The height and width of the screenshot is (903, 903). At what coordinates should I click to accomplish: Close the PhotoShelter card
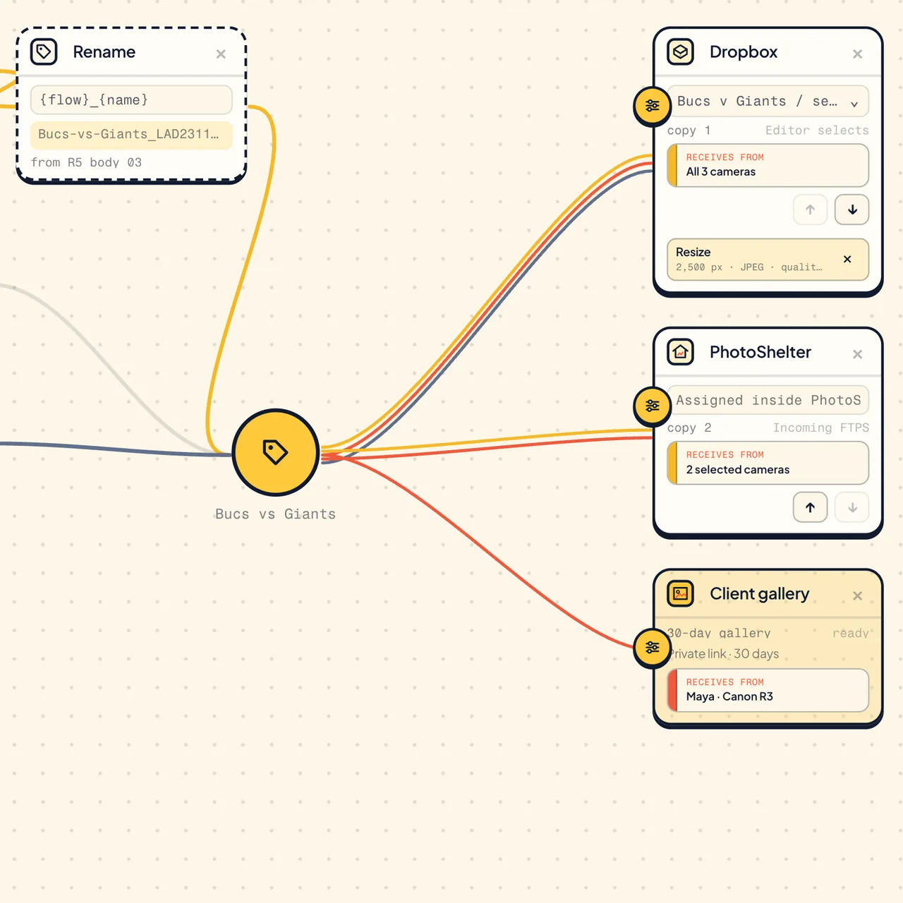tap(857, 354)
